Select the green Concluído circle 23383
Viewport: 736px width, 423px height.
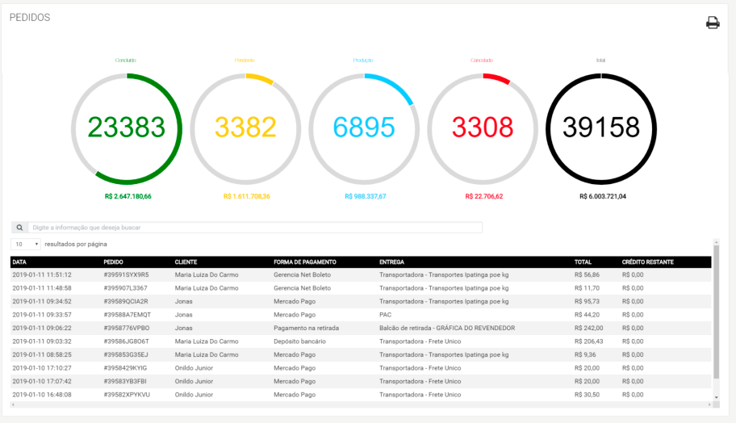(x=127, y=128)
